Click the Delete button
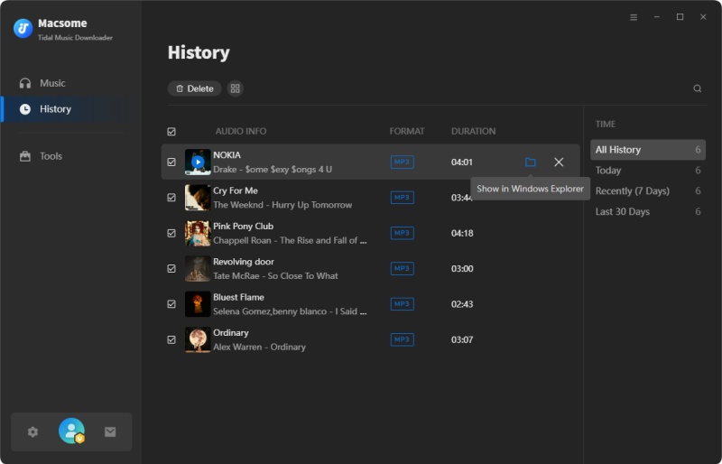The height and width of the screenshot is (464, 722). pos(194,88)
